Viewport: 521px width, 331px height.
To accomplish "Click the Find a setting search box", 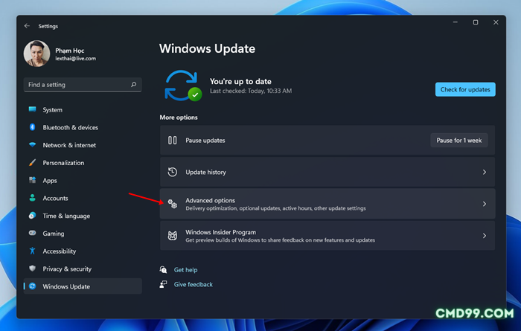I will (83, 85).
